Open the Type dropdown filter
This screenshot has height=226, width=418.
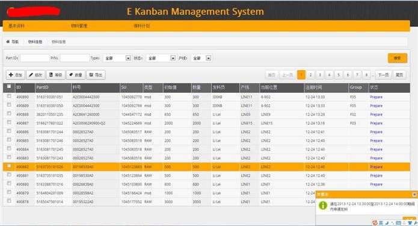click(x=117, y=58)
